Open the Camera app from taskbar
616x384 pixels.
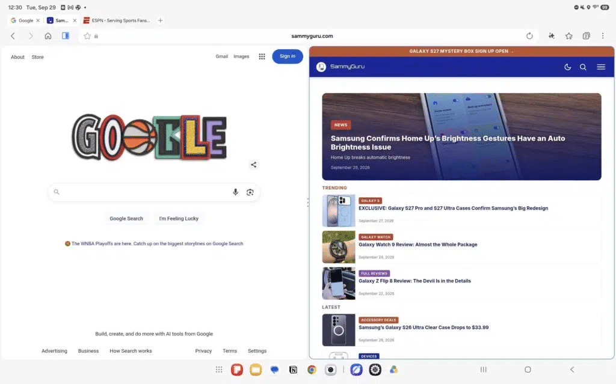pos(331,370)
